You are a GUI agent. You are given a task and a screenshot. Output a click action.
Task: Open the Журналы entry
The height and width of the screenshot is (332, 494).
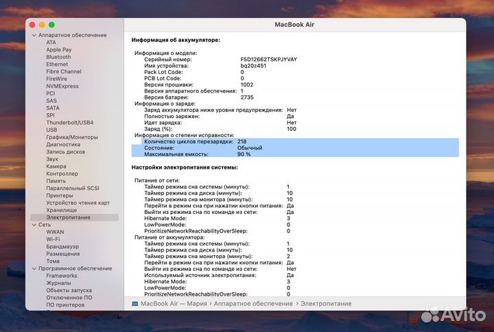tap(58, 283)
